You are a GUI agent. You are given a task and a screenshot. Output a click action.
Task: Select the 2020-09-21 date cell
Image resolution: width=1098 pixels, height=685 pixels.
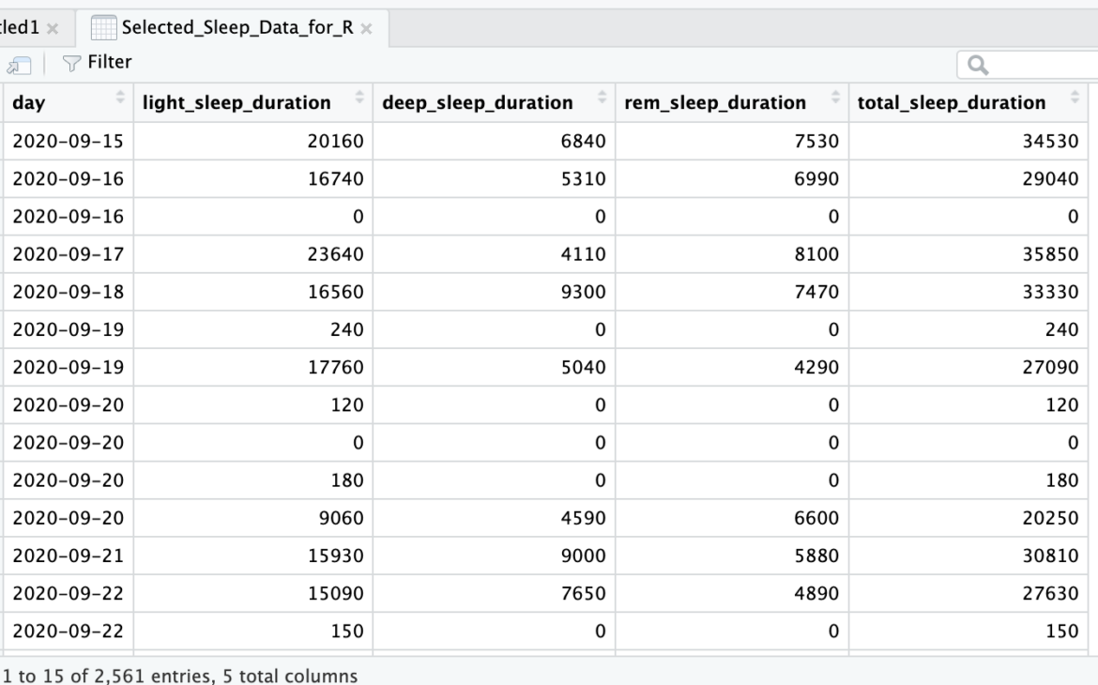tap(68, 556)
